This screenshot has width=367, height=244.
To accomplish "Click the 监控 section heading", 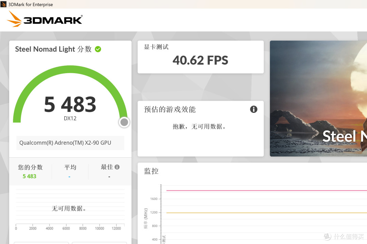I will (x=151, y=171).
